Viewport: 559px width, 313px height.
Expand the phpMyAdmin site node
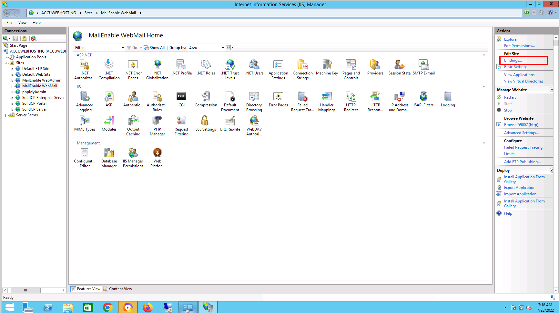click(x=12, y=92)
